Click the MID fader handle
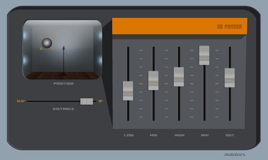Viewport: 268px width, 160px height. tap(153, 80)
